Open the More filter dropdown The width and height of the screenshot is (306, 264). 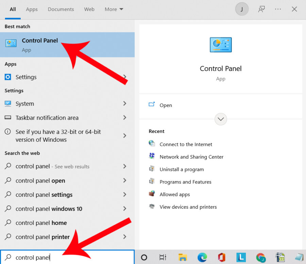pos(114,9)
